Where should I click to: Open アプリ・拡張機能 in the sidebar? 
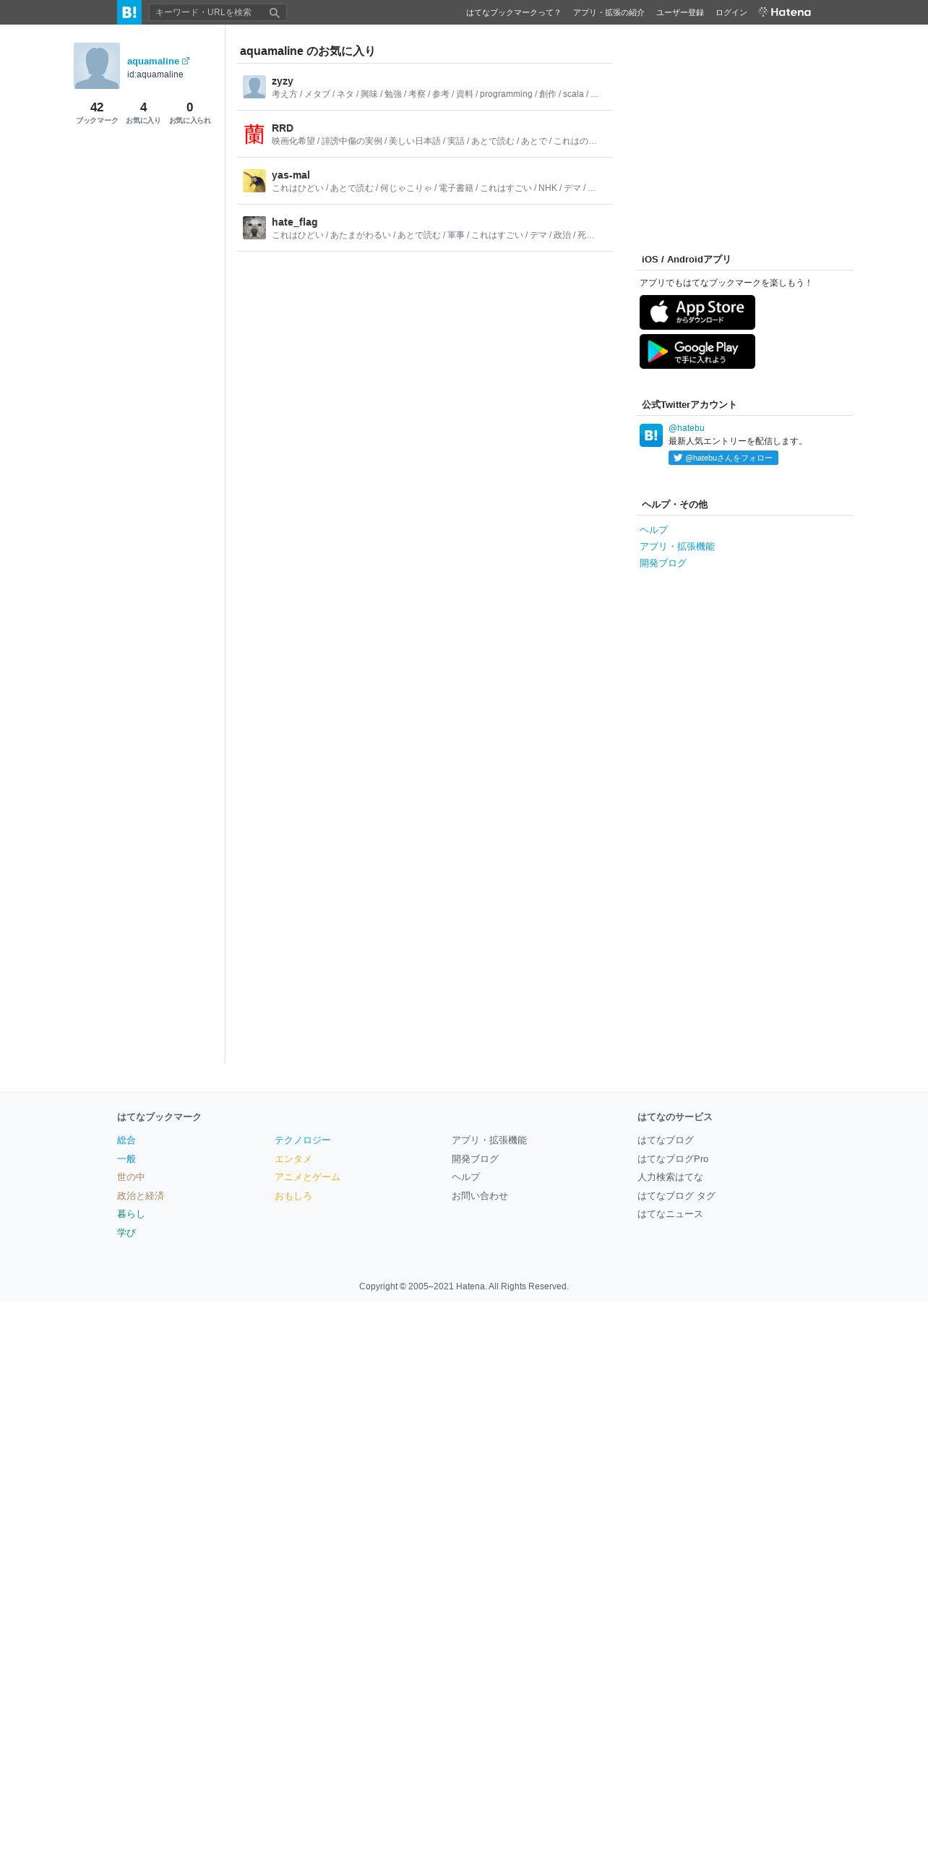pyautogui.click(x=677, y=547)
